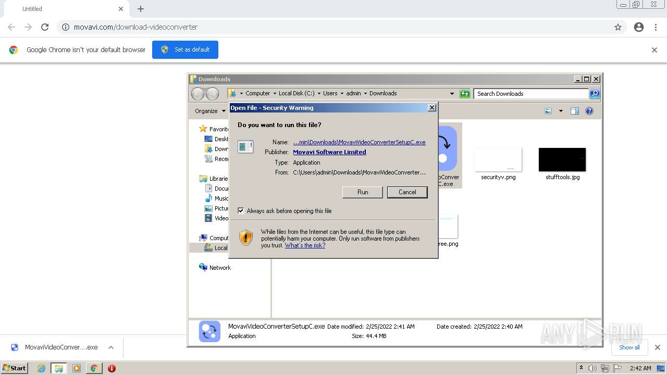The height and width of the screenshot is (375, 667).
Task: Expand the view options dropdown arrow
Action: click(561, 111)
